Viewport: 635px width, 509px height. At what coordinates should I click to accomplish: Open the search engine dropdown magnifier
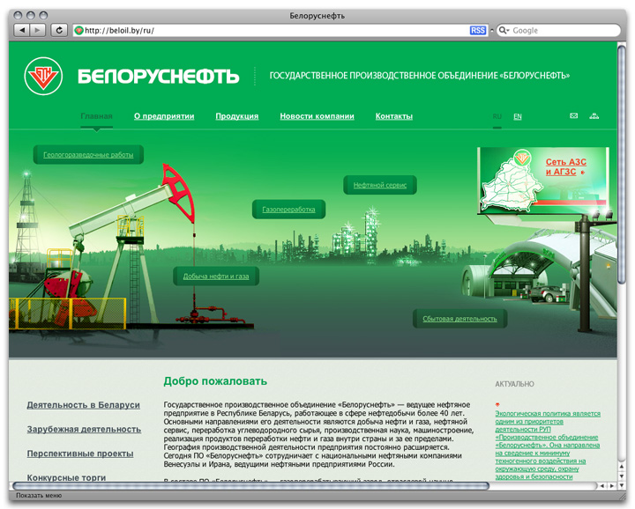[x=504, y=30]
